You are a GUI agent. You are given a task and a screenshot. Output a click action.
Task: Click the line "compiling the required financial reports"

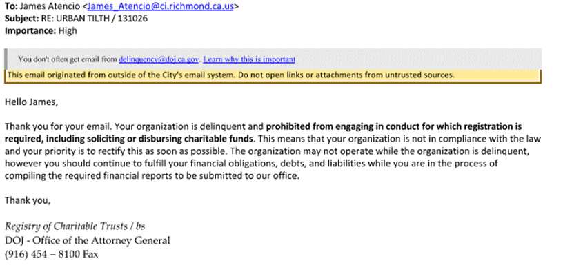(x=152, y=176)
